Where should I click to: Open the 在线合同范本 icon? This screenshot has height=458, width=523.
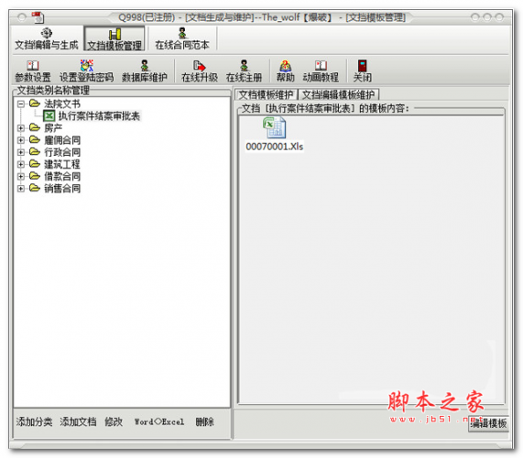(182, 33)
